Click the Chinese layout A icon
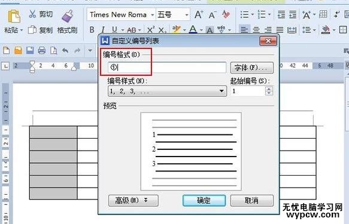349x224 pixels. [306, 15]
